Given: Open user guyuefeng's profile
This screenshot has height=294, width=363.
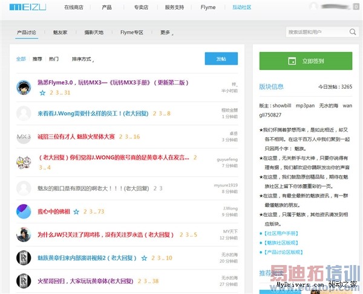Looking at the screenshot, I should click(x=227, y=159).
